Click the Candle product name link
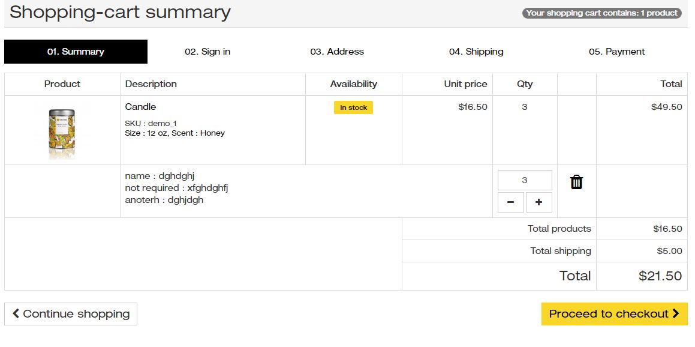This screenshot has height=347, width=695. (x=140, y=107)
